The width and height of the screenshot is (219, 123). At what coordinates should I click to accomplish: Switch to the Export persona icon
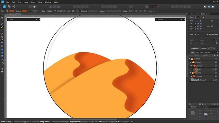14,6
